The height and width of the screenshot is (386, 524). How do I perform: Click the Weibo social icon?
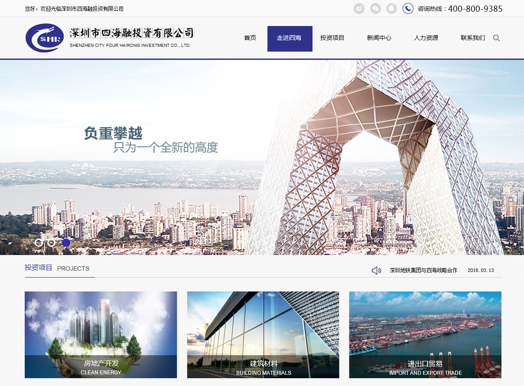tap(359, 9)
